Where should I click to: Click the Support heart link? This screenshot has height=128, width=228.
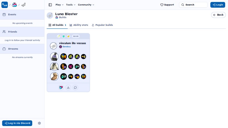point(167,5)
